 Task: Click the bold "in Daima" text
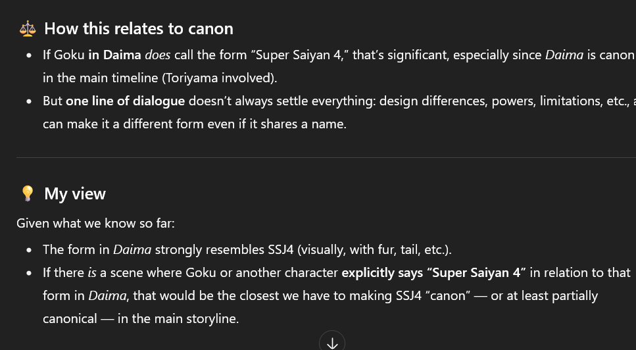(115, 55)
